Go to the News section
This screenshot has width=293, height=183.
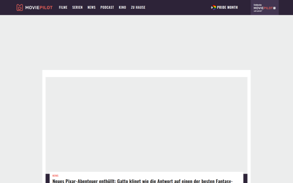(x=92, y=7)
